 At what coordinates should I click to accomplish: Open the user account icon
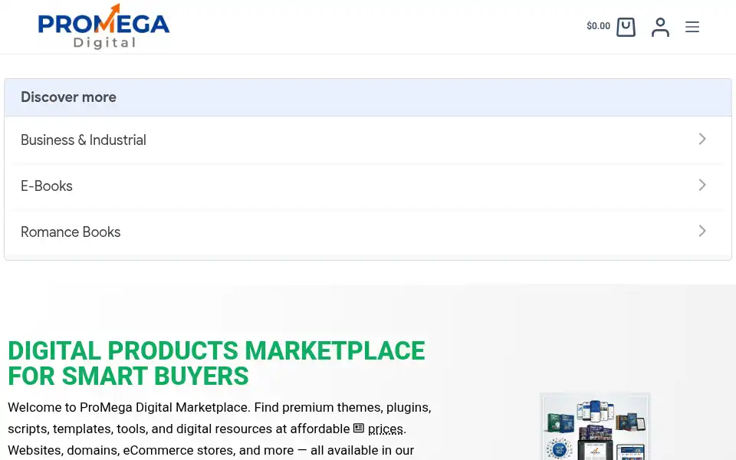coord(660,27)
